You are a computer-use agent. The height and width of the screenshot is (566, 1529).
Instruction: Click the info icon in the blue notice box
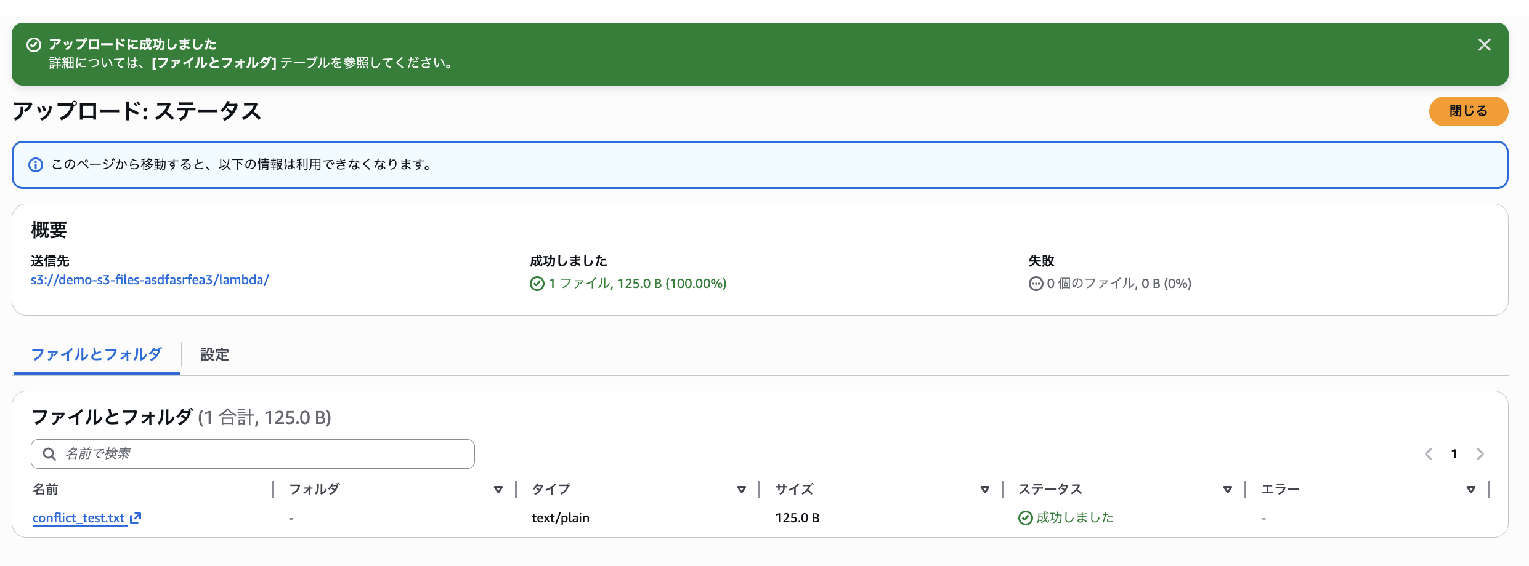pyautogui.click(x=36, y=165)
